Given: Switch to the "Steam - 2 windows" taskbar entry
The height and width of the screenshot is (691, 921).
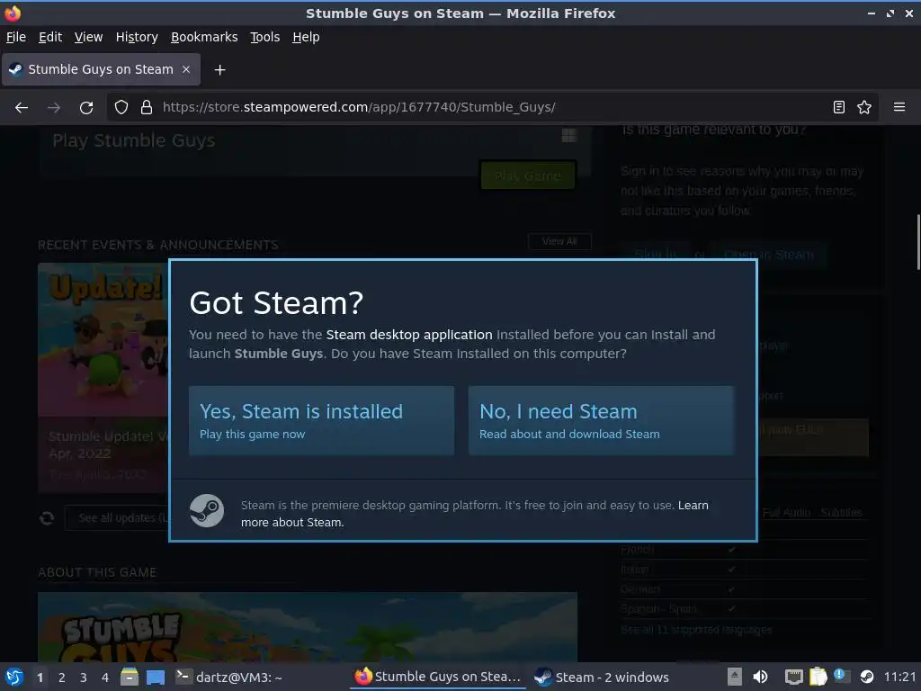Looking at the screenshot, I should click(x=602, y=678).
